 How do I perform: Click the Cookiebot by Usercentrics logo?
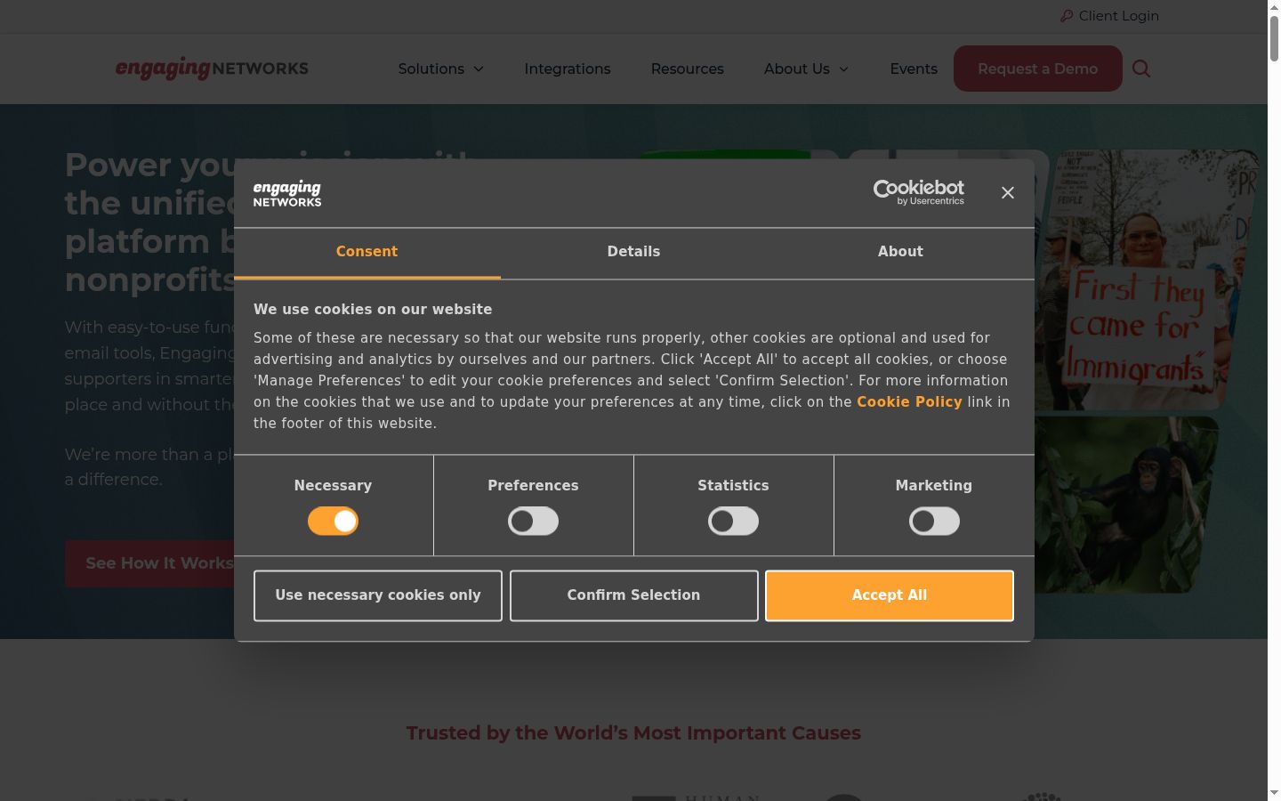pos(919,192)
